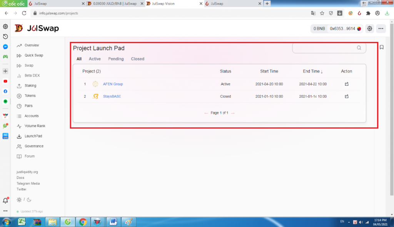This screenshot has width=394, height=227.
Task: Open the AFEN Group project link
Action: 113,84
